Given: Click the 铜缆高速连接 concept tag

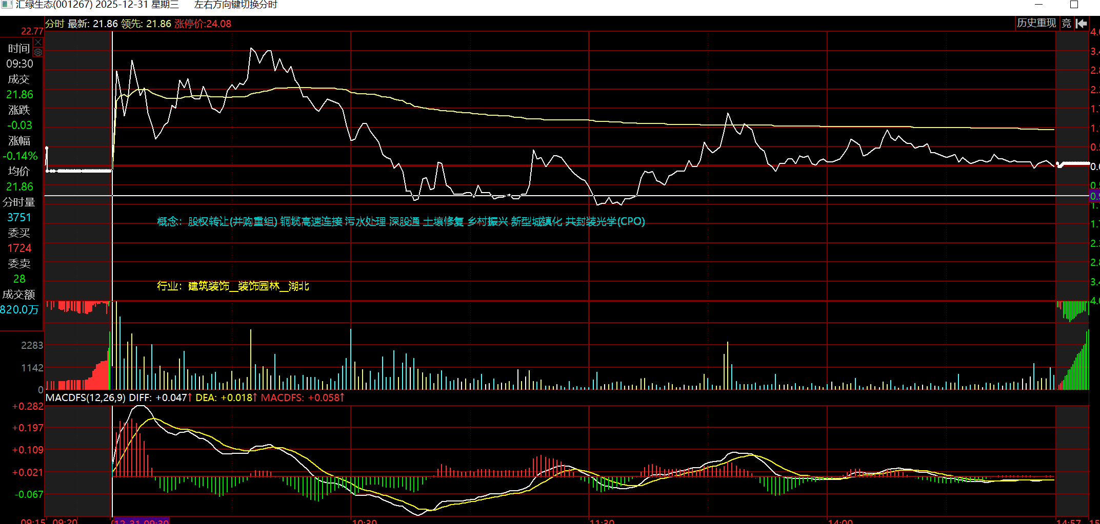Looking at the screenshot, I should pyautogui.click(x=311, y=222).
